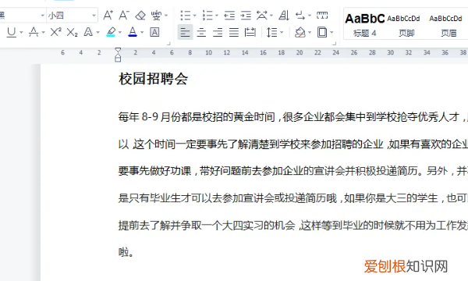The width and height of the screenshot is (468, 281).
Task: Click the borders icon
Action: (322, 32)
